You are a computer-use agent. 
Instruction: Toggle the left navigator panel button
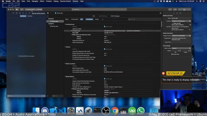click(180, 9)
